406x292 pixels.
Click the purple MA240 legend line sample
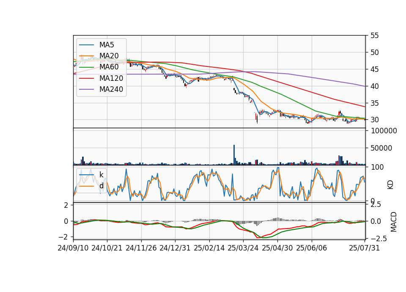pos(86,90)
